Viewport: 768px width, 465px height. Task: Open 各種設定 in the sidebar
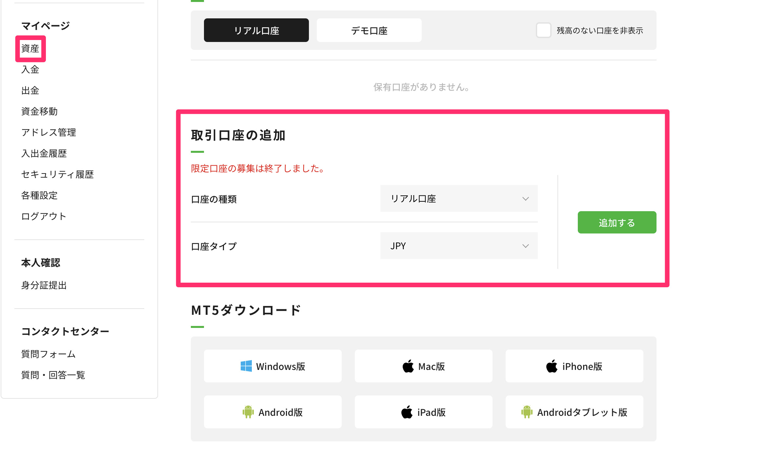click(39, 195)
